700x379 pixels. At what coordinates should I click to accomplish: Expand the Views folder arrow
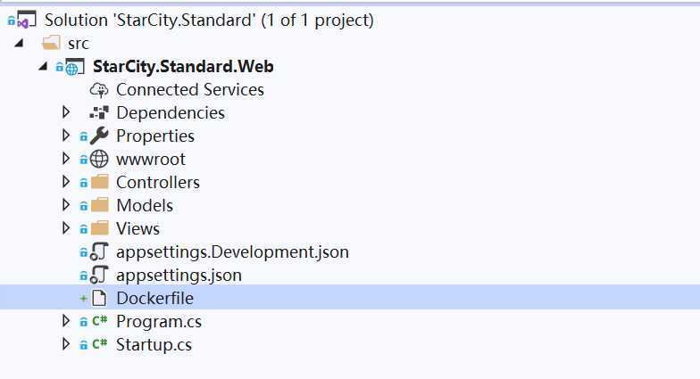point(66,228)
